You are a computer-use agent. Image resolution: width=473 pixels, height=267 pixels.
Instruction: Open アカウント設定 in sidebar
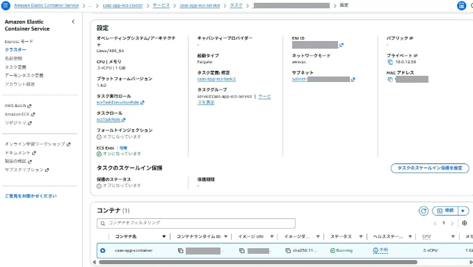click(x=19, y=84)
